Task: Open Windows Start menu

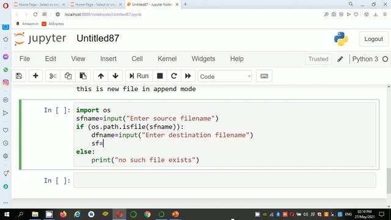Action: [7, 215]
